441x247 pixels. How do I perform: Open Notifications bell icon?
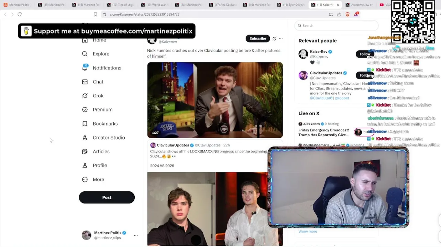point(85,68)
